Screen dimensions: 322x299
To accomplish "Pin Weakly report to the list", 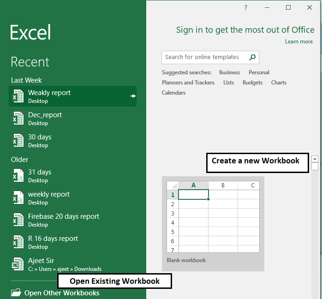I will point(133,96).
